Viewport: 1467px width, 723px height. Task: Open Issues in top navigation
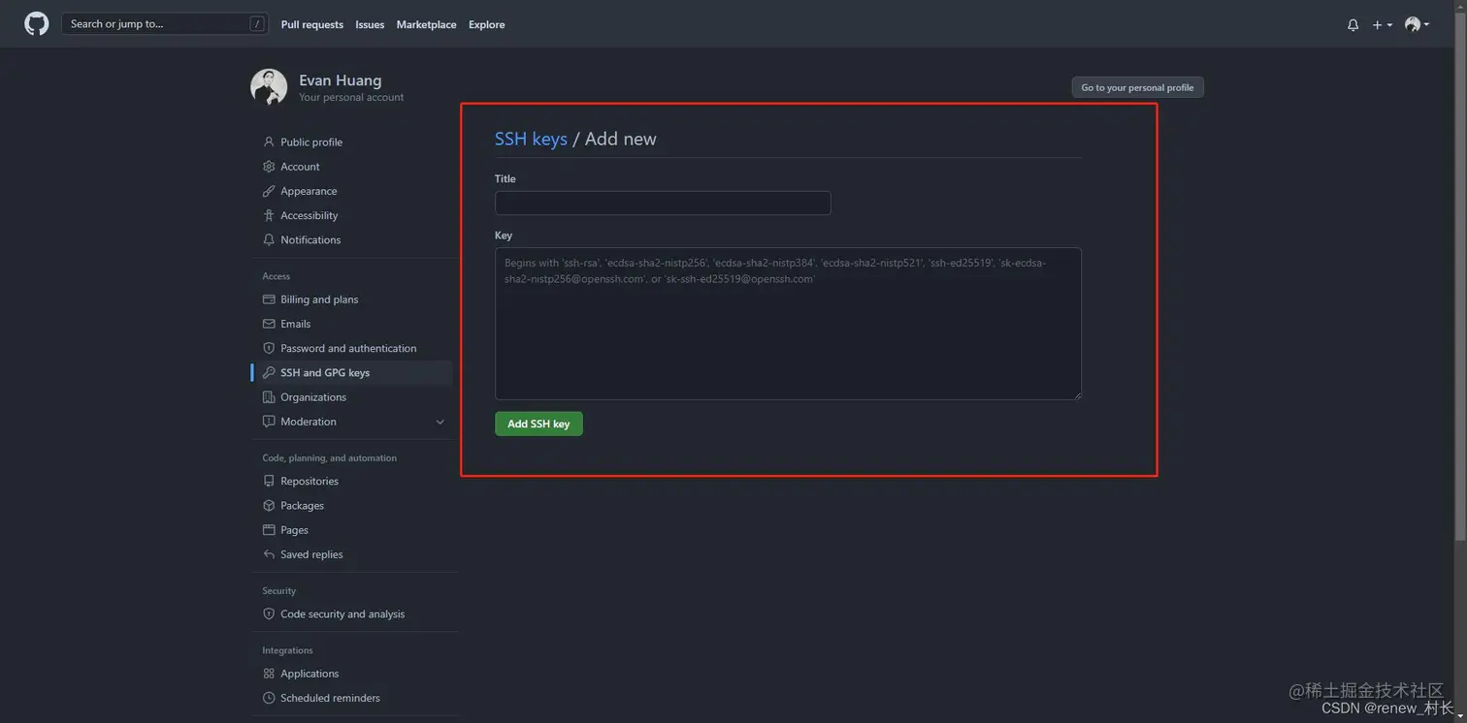click(x=370, y=24)
